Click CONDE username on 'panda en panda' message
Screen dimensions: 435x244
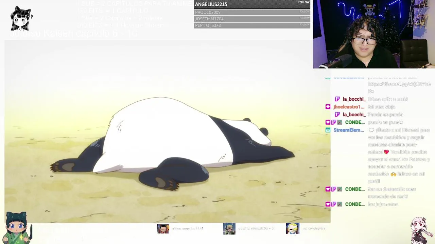point(355,122)
